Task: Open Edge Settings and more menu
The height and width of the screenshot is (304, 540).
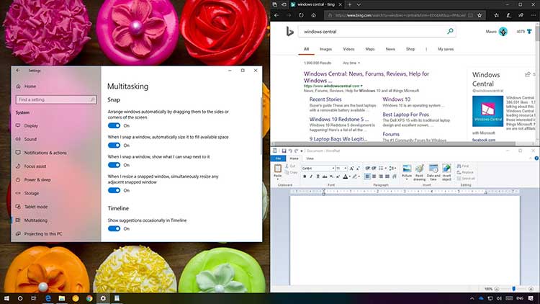Action: point(534,15)
